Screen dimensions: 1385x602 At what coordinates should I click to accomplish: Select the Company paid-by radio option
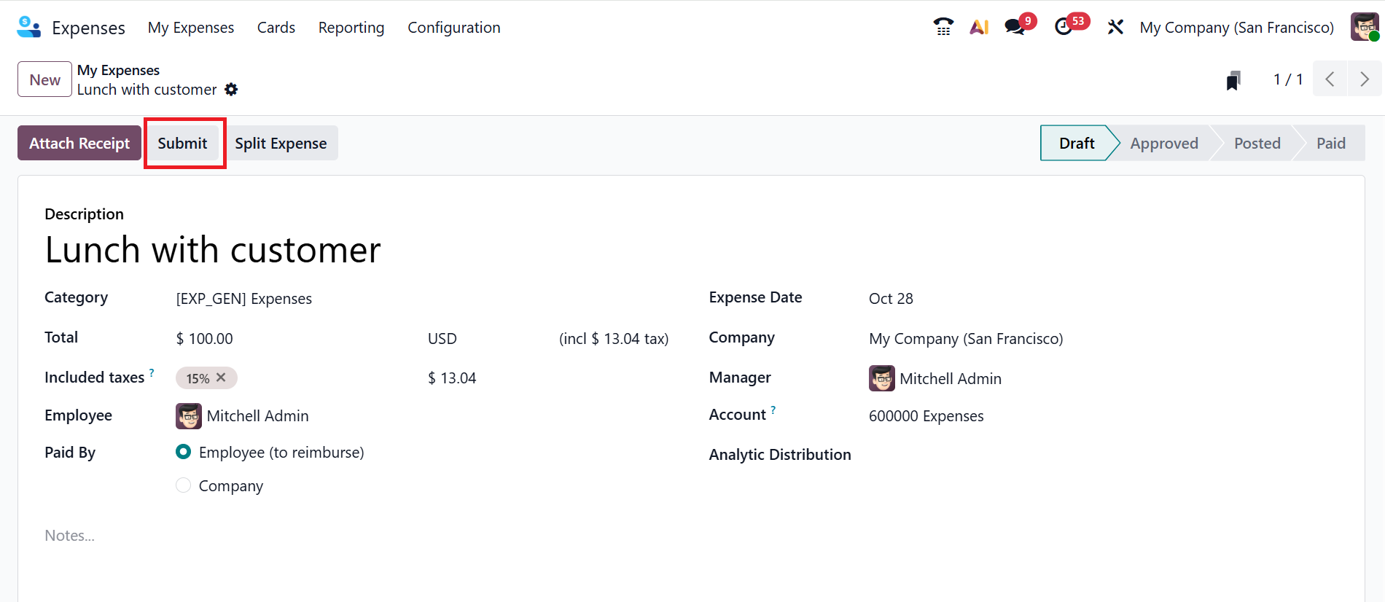click(x=184, y=485)
